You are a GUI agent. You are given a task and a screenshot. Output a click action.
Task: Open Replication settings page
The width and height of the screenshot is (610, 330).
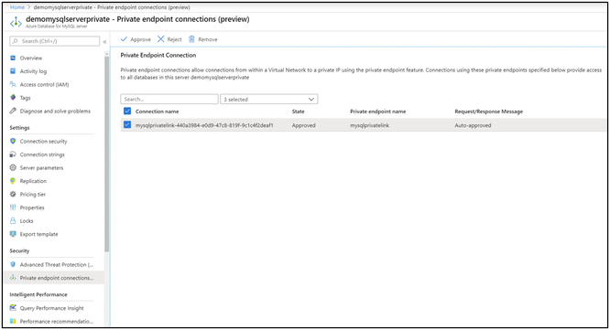tap(33, 181)
